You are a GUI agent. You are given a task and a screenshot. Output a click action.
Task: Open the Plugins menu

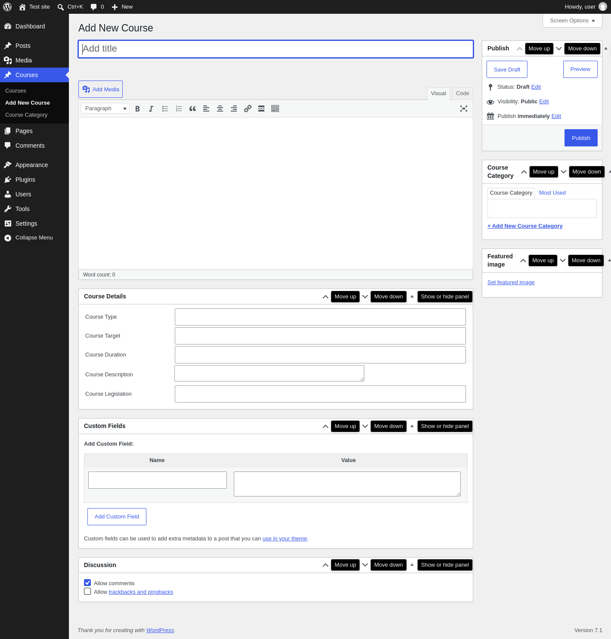click(x=34, y=180)
